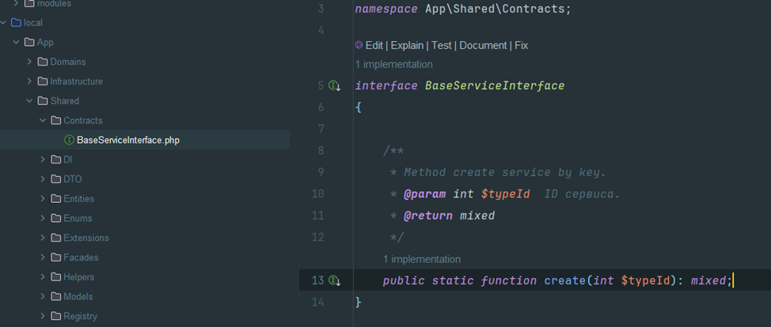Select the Infrastructure tree row label
771x327 pixels.
click(x=76, y=81)
